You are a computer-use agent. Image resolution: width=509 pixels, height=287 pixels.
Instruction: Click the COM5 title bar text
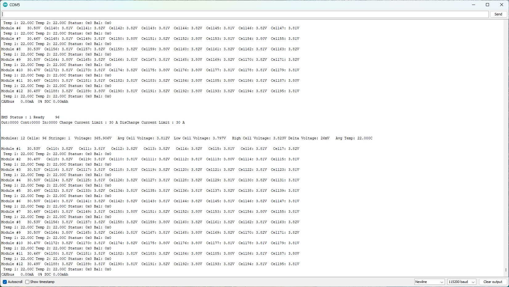[x=15, y=5]
